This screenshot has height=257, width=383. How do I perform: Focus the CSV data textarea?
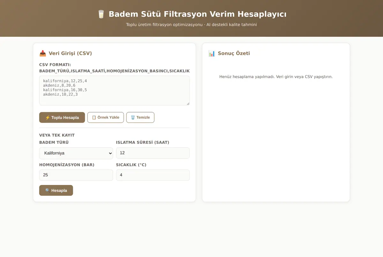pyautogui.click(x=114, y=91)
